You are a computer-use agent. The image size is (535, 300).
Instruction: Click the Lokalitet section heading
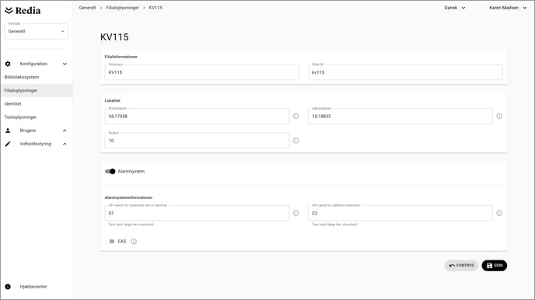(x=112, y=100)
